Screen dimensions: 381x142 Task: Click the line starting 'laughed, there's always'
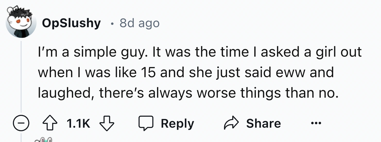pos(187,93)
